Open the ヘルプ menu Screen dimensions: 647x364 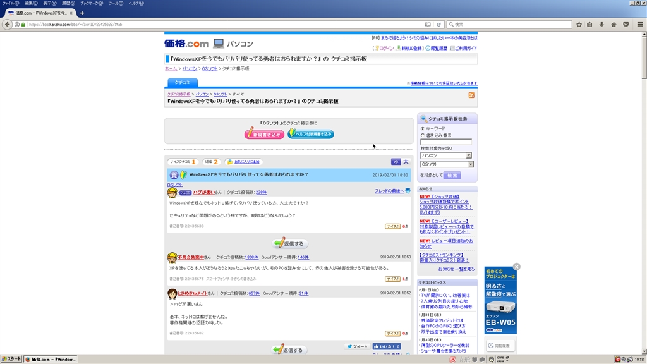point(136,3)
